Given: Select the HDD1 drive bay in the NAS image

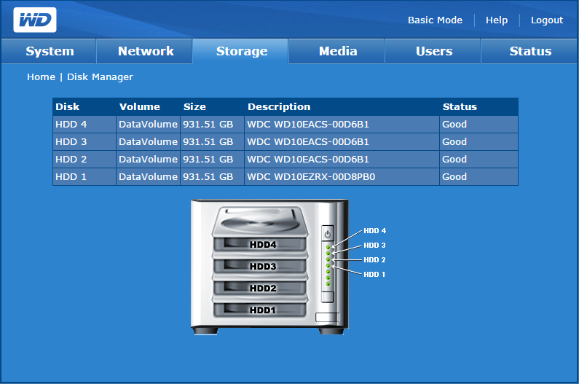Looking at the screenshot, I should pos(263,310).
